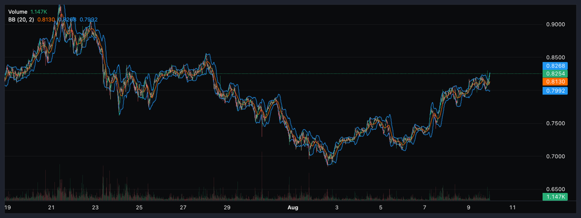Viewport: 581px width, 218px height.
Task: Select the blue 0.7992 price axis tag
Action: point(554,90)
